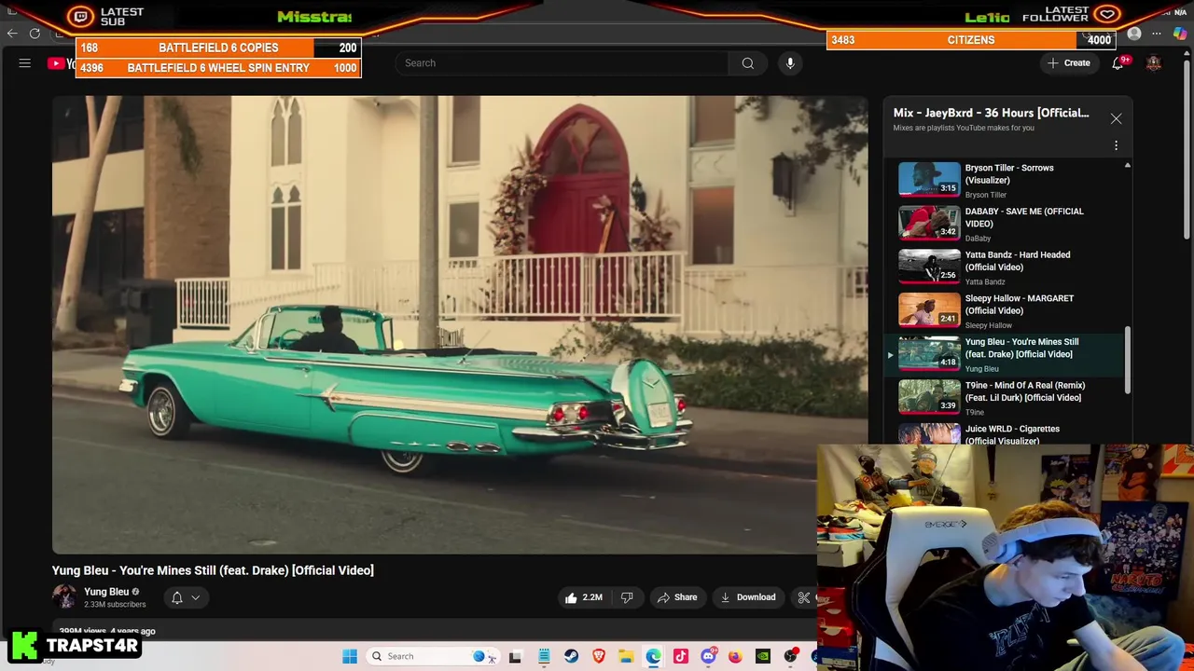Open the Mix playlist three-dot options

[1116, 145]
